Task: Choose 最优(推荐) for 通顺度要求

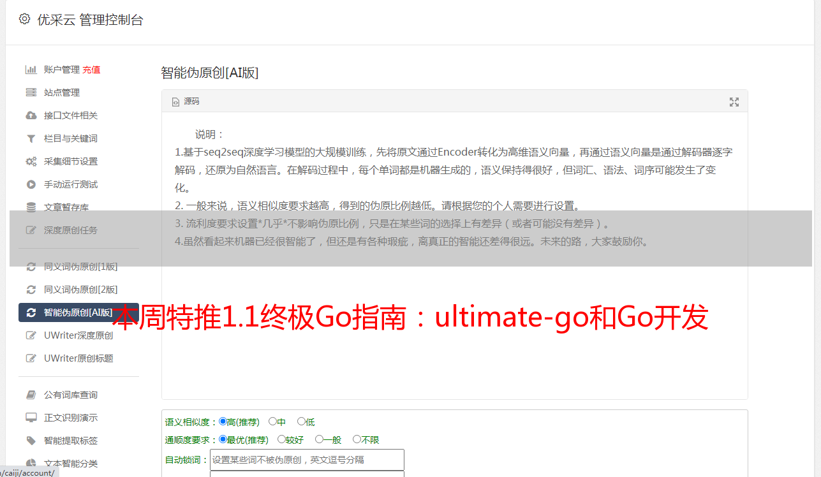Action: (223, 439)
